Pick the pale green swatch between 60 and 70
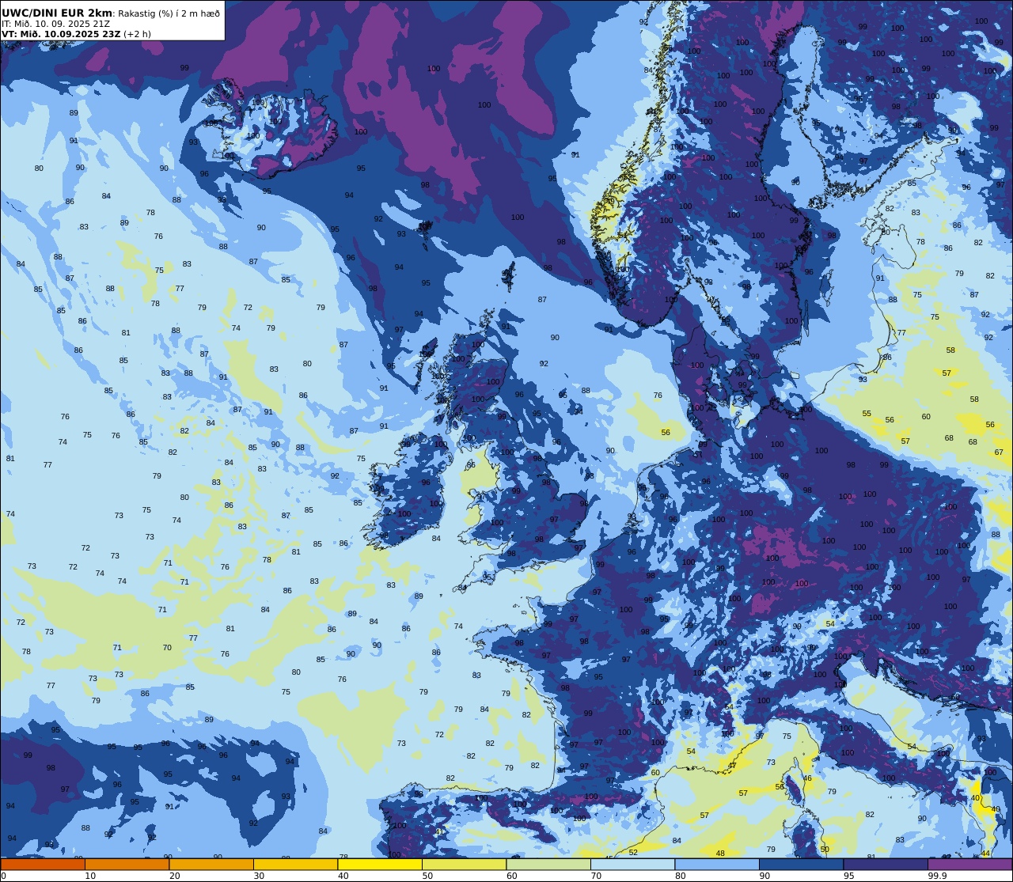Image resolution: width=1013 pixels, height=882 pixels. click(548, 864)
